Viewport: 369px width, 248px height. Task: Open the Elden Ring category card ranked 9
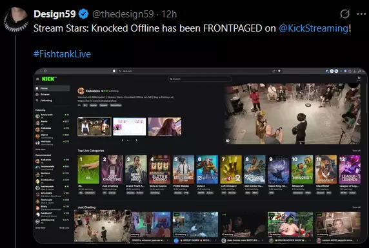(x=279, y=169)
